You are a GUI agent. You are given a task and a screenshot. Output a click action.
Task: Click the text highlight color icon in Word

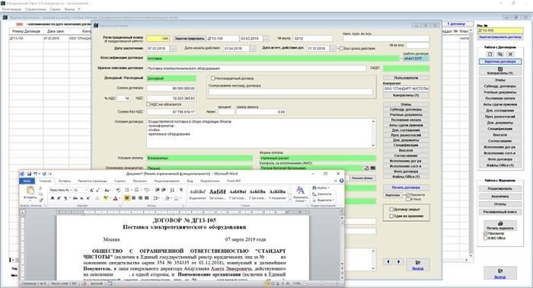pos(106,198)
